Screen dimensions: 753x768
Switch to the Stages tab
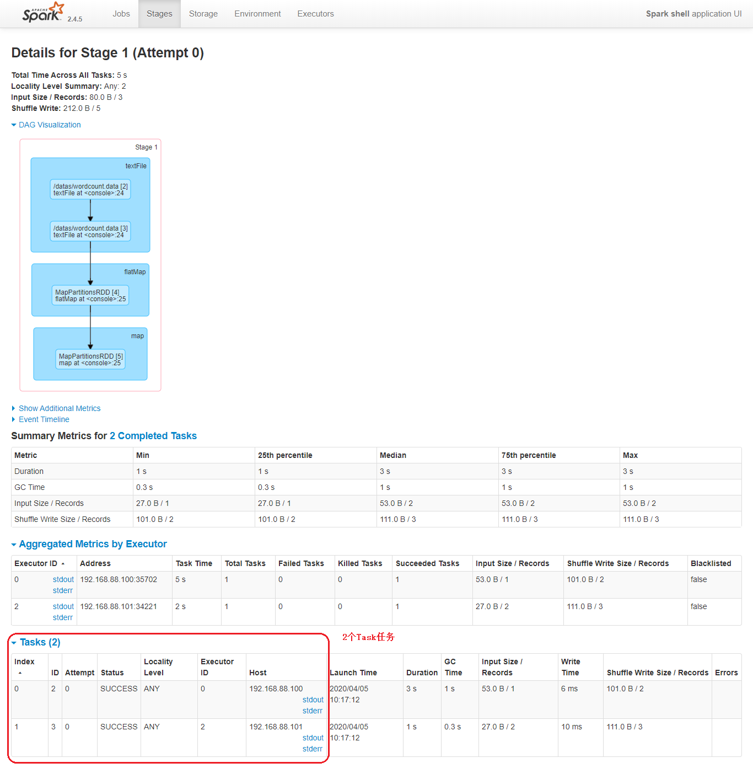(x=159, y=14)
